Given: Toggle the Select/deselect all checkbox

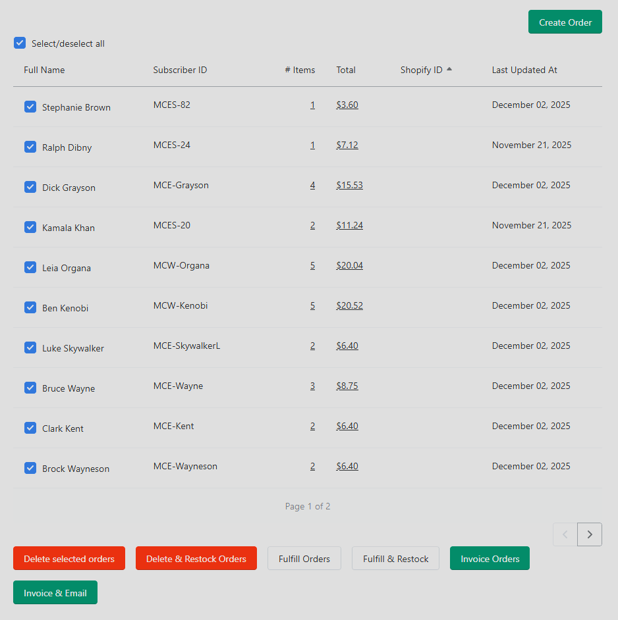Looking at the screenshot, I should (x=20, y=43).
